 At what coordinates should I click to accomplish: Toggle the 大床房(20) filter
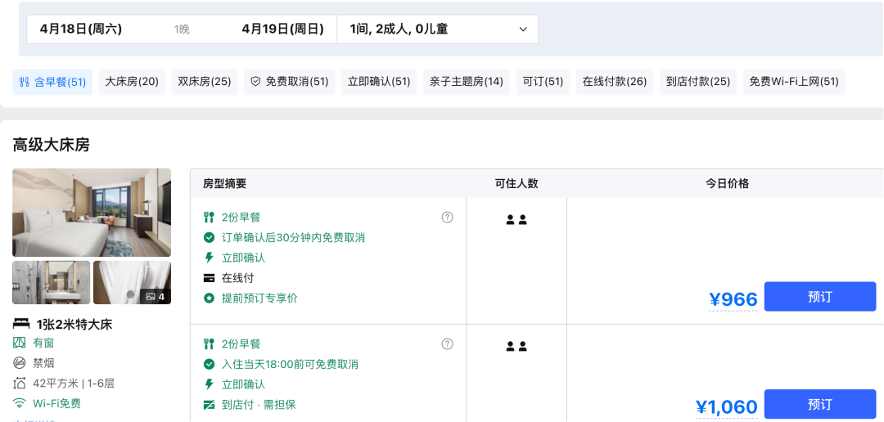pos(132,82)
